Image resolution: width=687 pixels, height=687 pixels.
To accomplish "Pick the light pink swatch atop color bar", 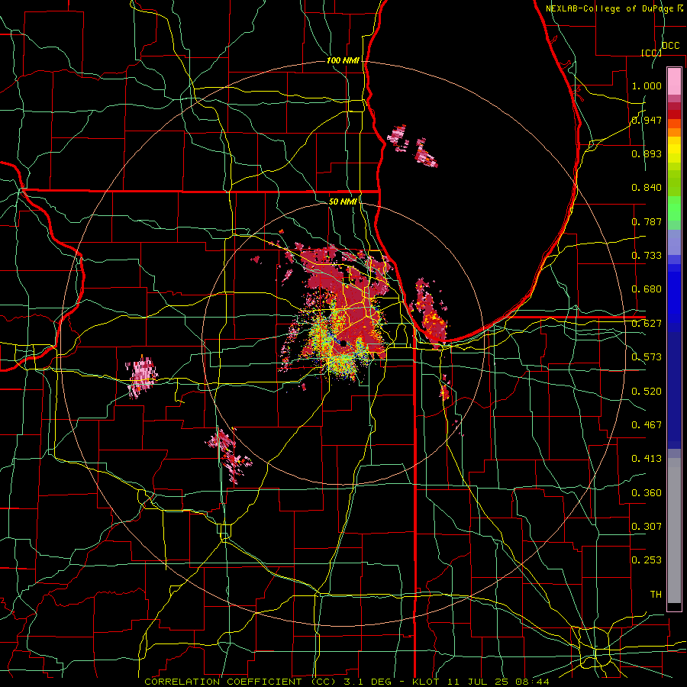I will click(x=674, y=82).
